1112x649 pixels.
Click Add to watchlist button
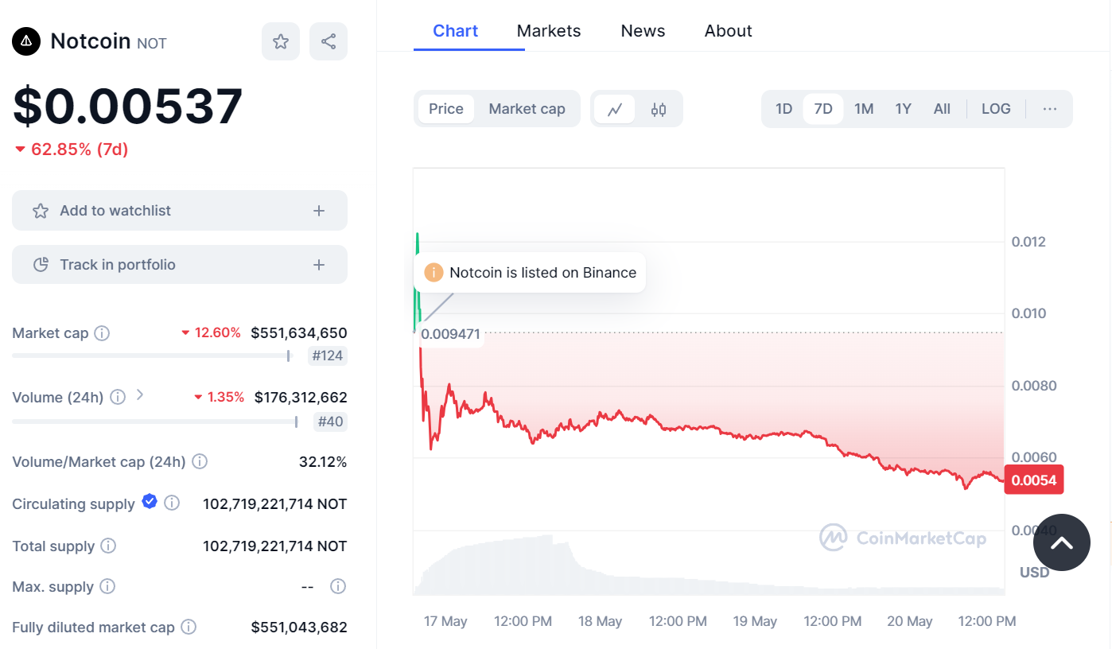[180, 211]
